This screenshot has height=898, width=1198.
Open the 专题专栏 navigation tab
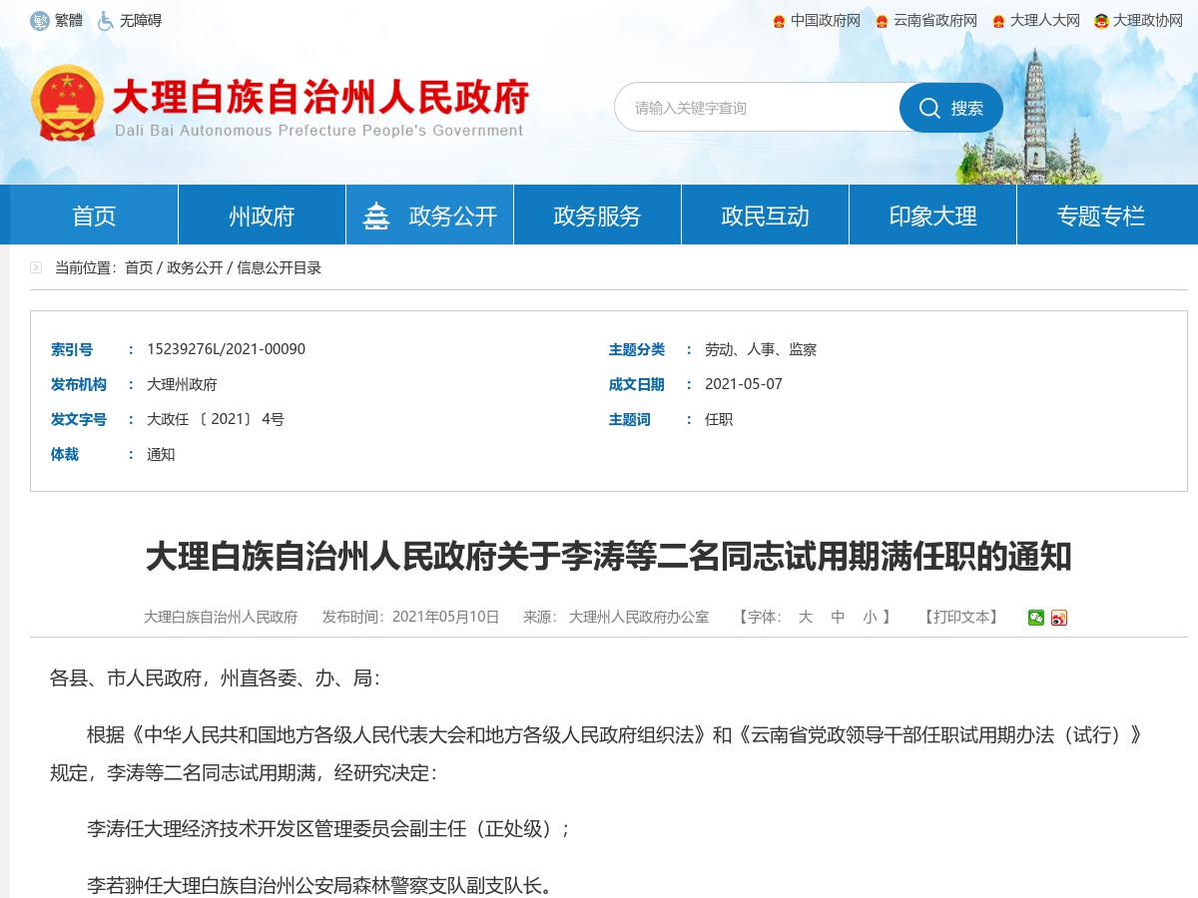tap(1100, 216)
